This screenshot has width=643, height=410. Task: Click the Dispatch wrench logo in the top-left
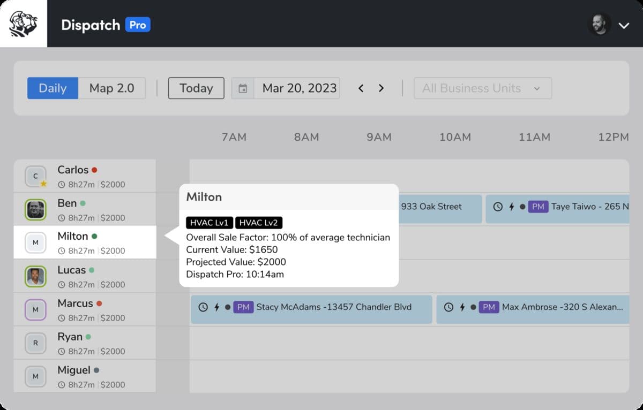[x=23, y=23]
